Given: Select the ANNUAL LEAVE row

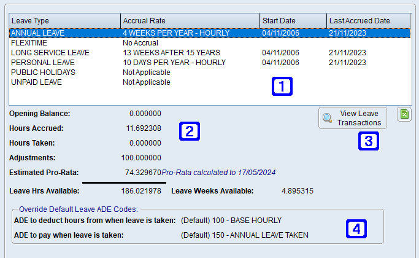Looking at the screenshot, I should (210, 33).
